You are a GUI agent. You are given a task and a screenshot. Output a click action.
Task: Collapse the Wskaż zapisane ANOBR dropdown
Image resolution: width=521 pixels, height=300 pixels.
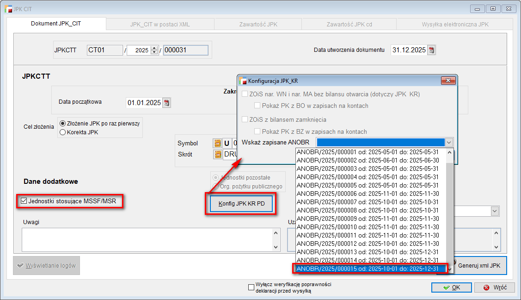[448, 143]
